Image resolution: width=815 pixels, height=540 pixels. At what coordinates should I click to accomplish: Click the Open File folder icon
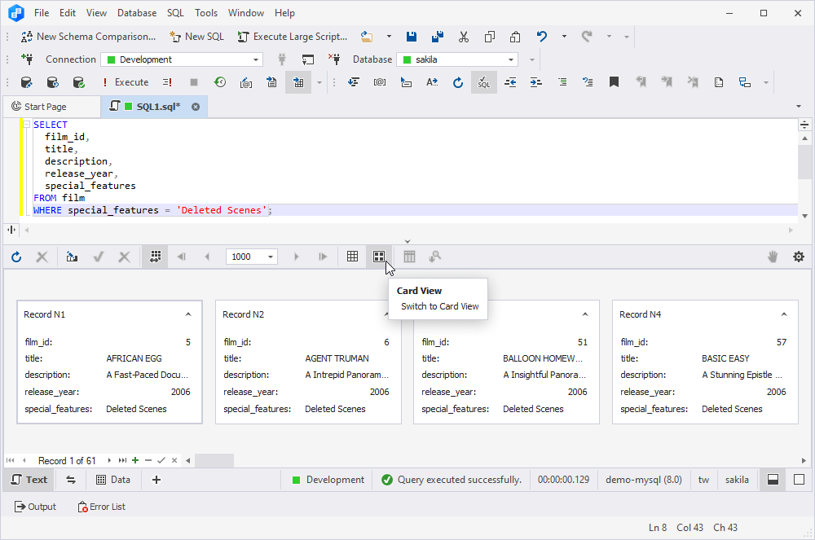tap(367, 37)
